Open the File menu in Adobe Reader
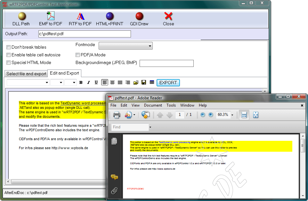Image resolution: width=308 pixels, height=201 pixels. click(113, 105)
